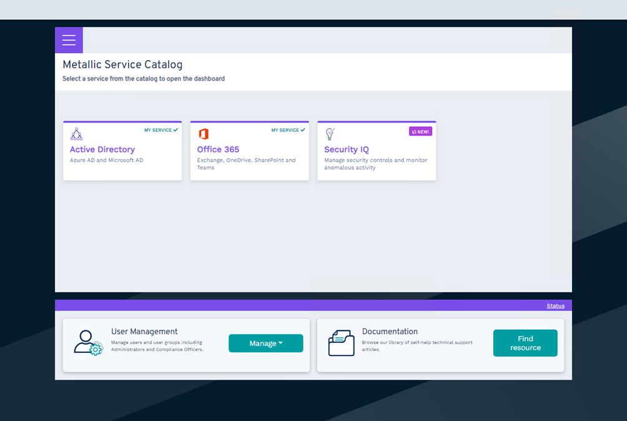Click the Documentation folder icon
The width and height of the screenshot is (627, 421).
click(341, 343)
